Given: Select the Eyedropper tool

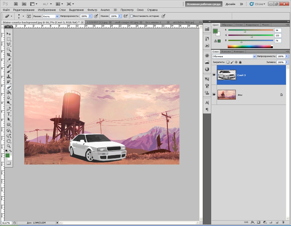Looking at the screenshot, I should coord(8,60).
